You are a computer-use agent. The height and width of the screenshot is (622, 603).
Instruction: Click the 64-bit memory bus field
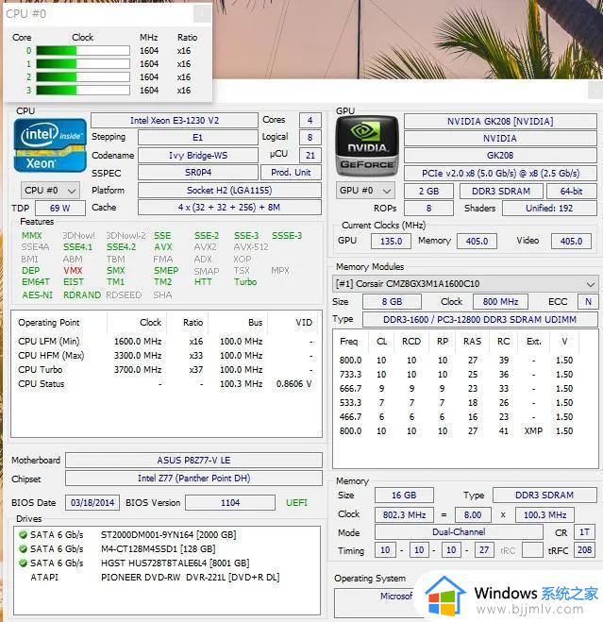point(571,192)
